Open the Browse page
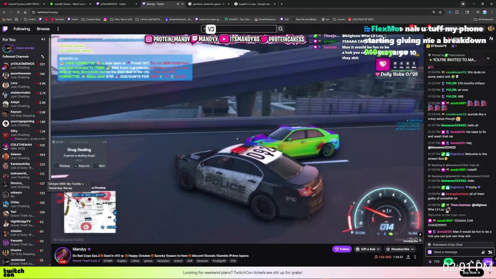Viewport: 496px width, 279px height. tap(43, 29)
